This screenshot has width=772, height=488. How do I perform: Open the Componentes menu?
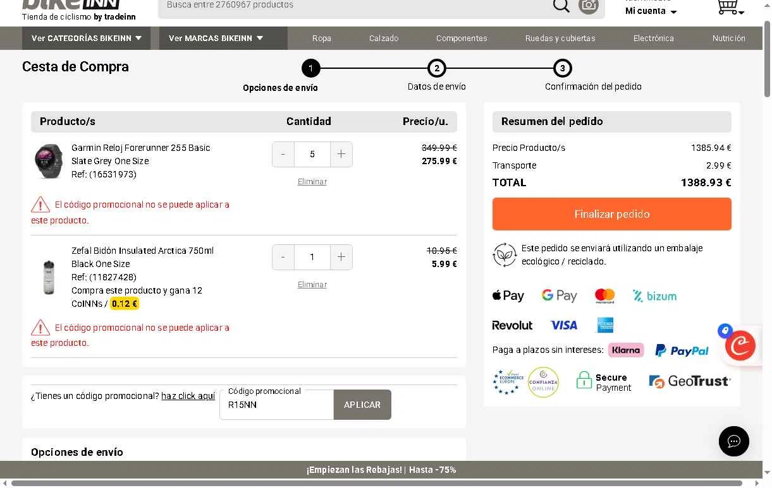462,38
